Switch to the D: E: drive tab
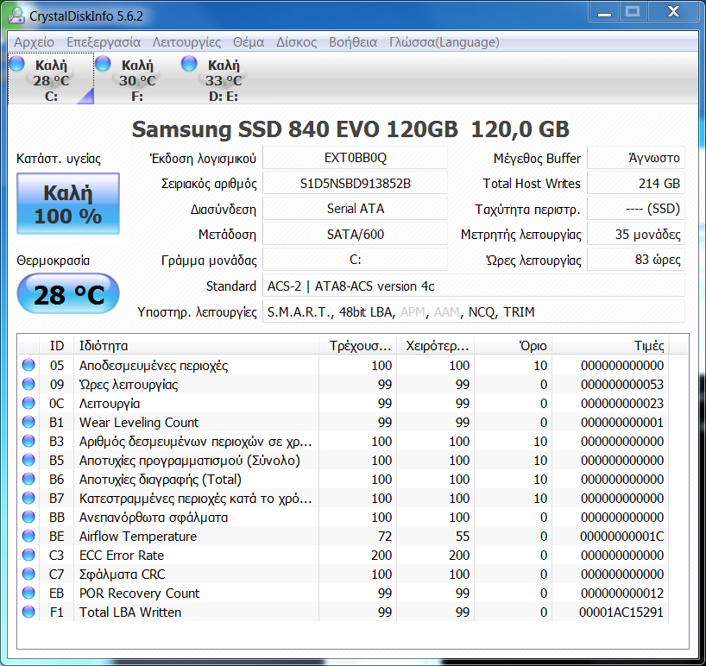The image size is (706, 666). pos(224,79)
